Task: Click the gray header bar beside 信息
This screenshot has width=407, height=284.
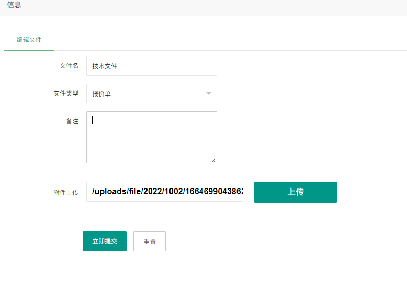Action: (209, 7)
